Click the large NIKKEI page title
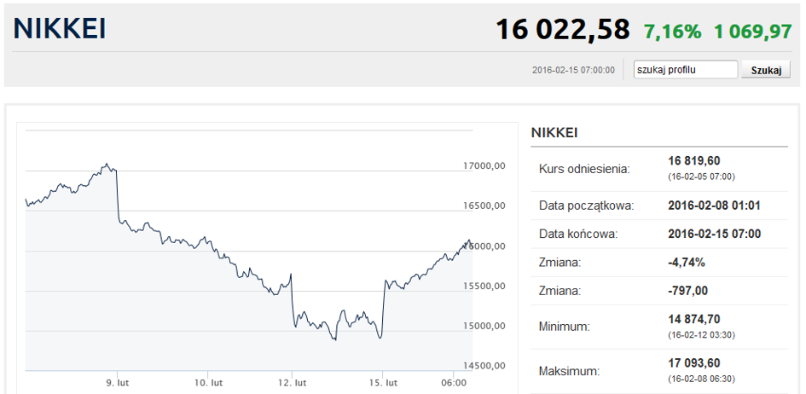The height and width of the screenshot is (394, 806). coord(60,29)
